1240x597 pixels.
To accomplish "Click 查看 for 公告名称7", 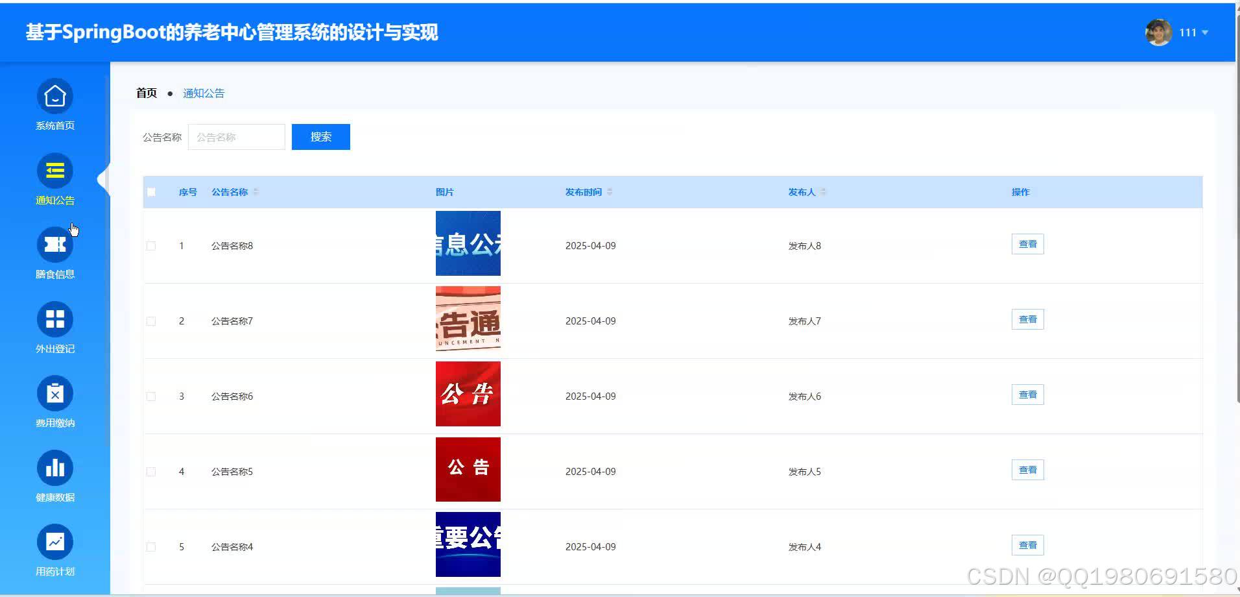I will tap(1027, 319).
